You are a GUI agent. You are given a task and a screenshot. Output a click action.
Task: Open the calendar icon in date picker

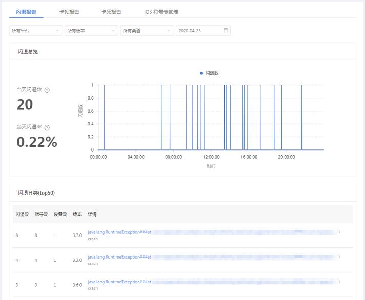226,30
